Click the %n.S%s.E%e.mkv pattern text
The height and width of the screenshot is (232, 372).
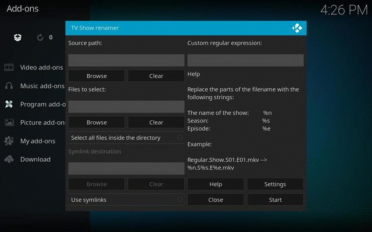point(210,168)
